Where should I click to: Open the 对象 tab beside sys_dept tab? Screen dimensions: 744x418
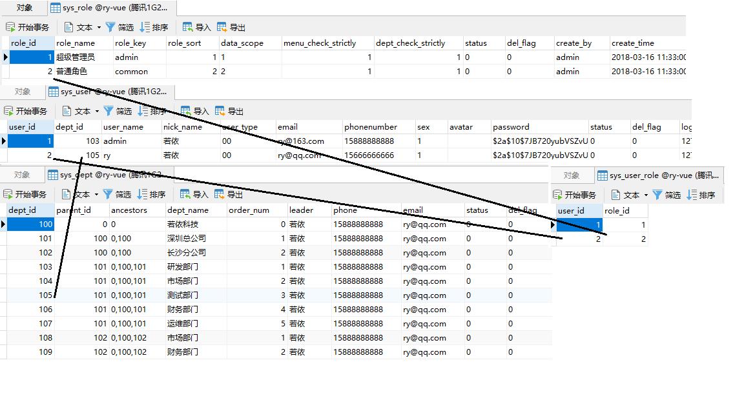coord(22,175)
